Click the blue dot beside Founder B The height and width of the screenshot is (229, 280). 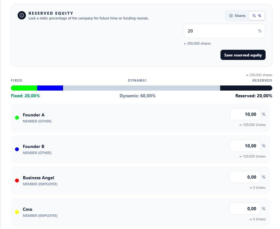pyautogui.click(x=17, y=149)
